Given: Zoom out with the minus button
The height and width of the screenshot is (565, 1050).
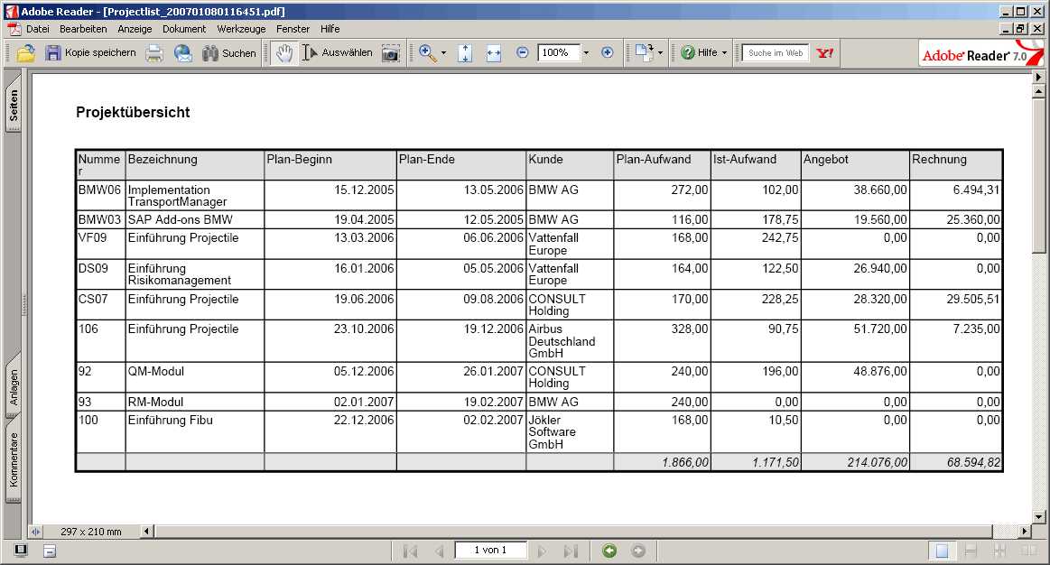Looking at the screenshot, I should click(x=523, y=53).
